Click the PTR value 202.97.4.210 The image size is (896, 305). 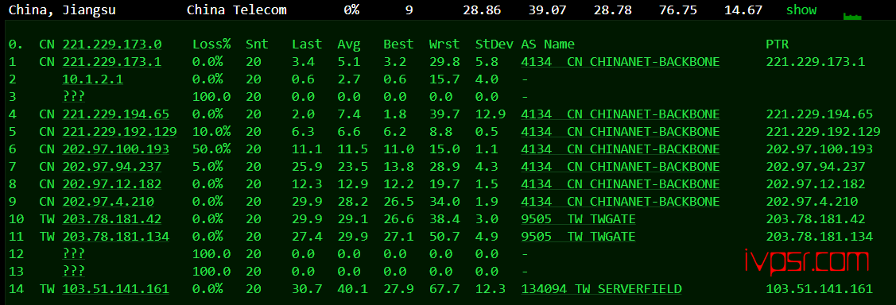click(812, 202)
